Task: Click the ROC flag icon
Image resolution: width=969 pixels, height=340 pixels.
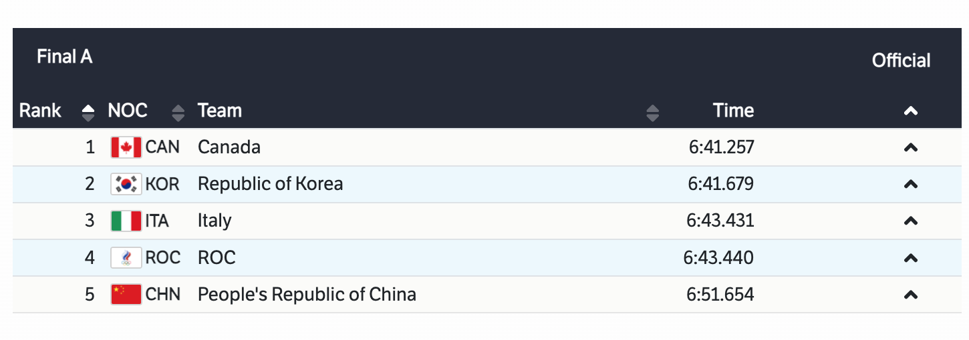Action: 126,257
